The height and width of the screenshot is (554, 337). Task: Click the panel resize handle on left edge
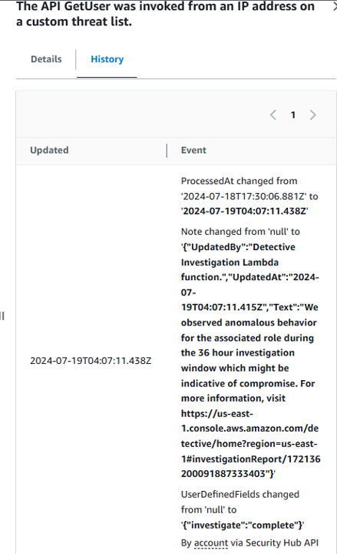click(x=2, y=315)
